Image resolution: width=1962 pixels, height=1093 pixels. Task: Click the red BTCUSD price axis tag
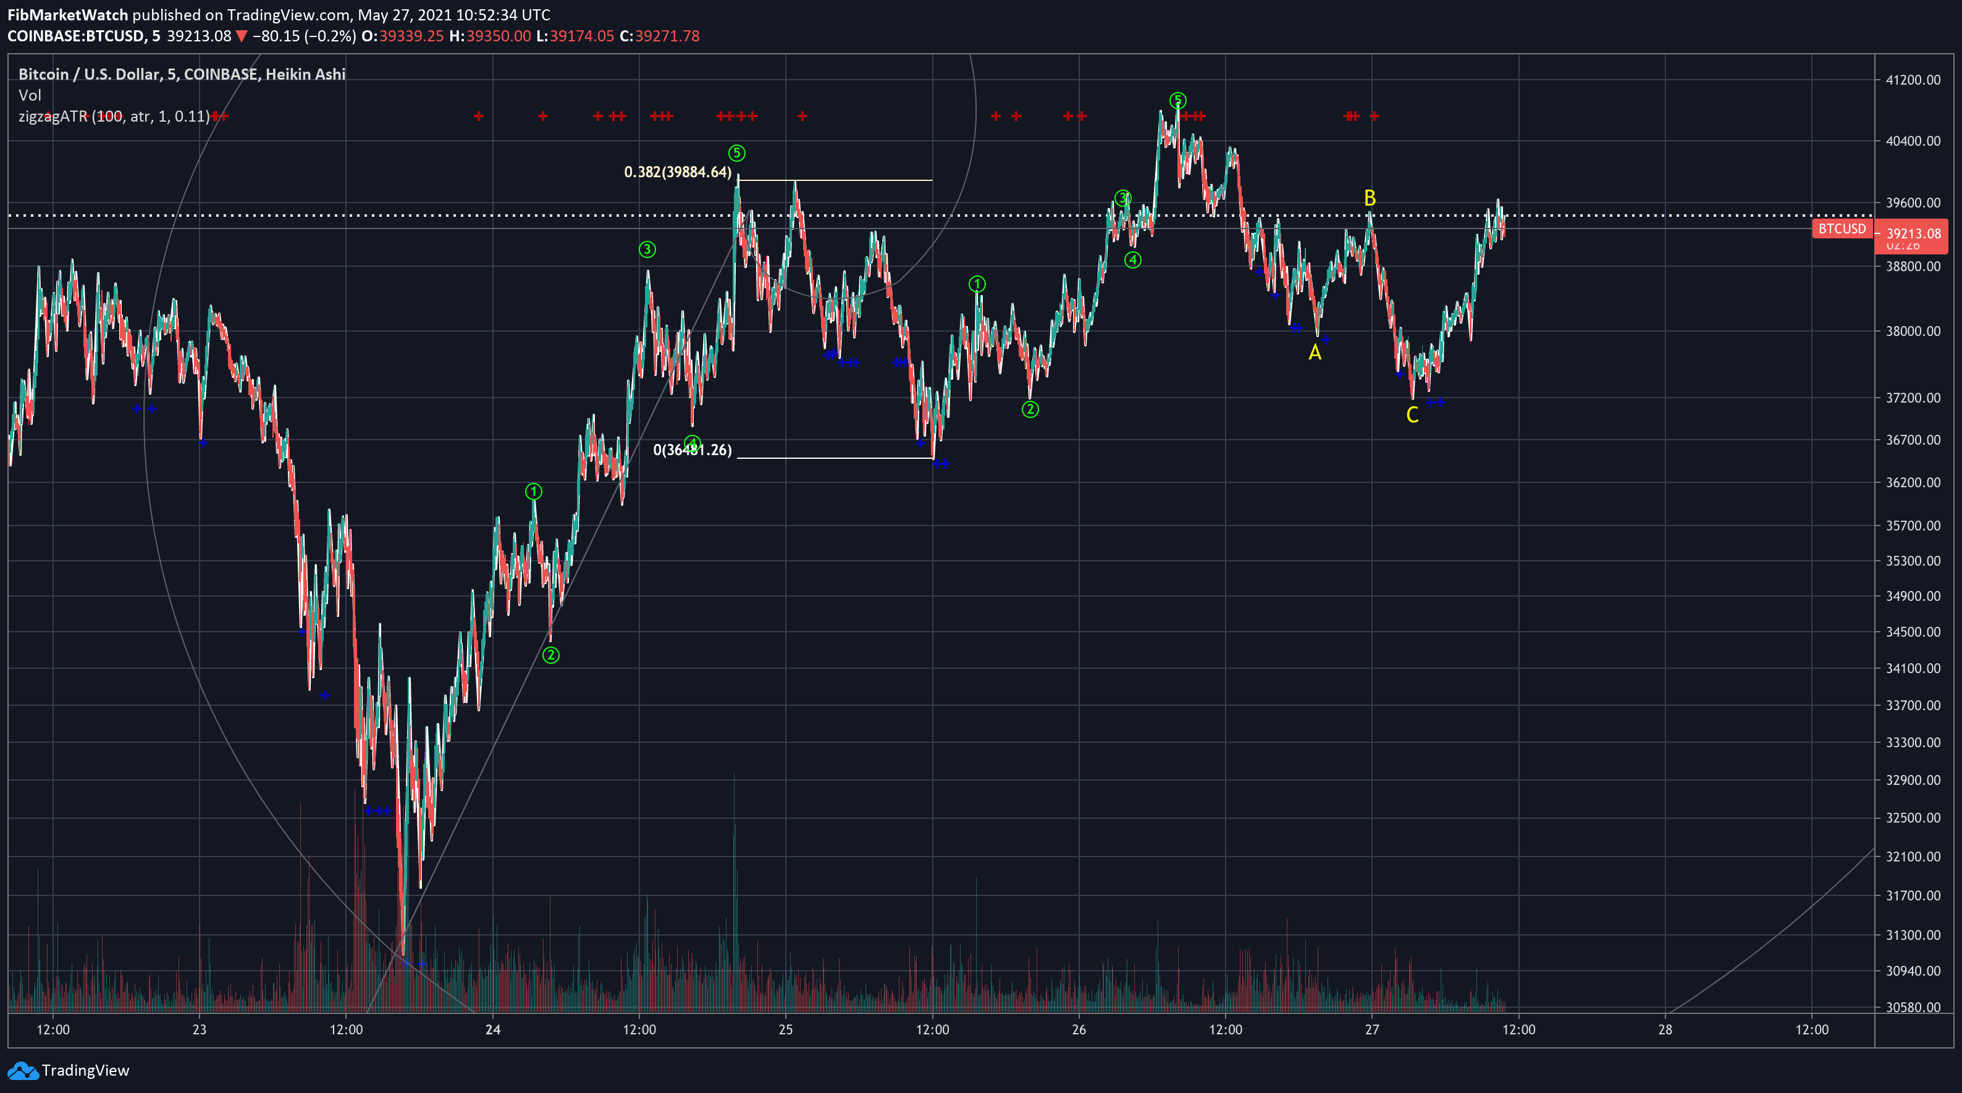1842,228
